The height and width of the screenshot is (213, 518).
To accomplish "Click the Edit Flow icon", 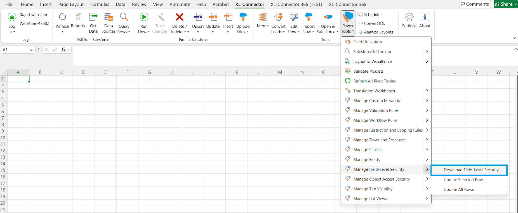I will [294, 17].
